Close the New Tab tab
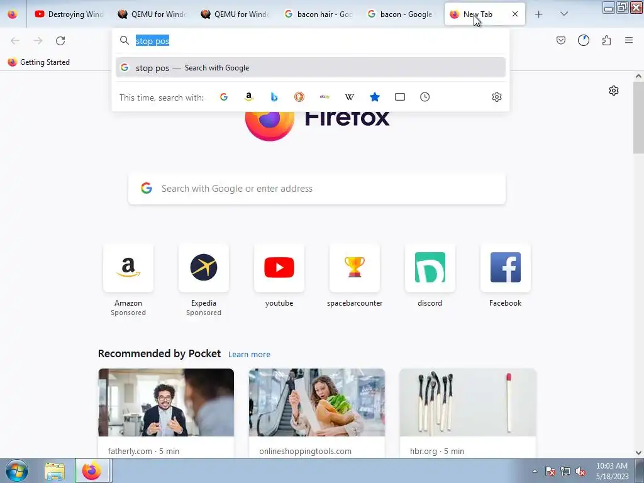Image resolution: width=644 pixels, height=483 pixels. (515, 14)
